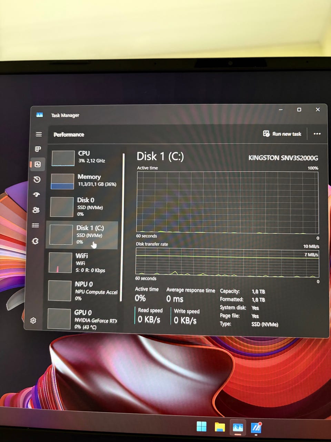Minimize the Task Manager window
This screenshot has width=331, height=442.
tap(281, 109)
